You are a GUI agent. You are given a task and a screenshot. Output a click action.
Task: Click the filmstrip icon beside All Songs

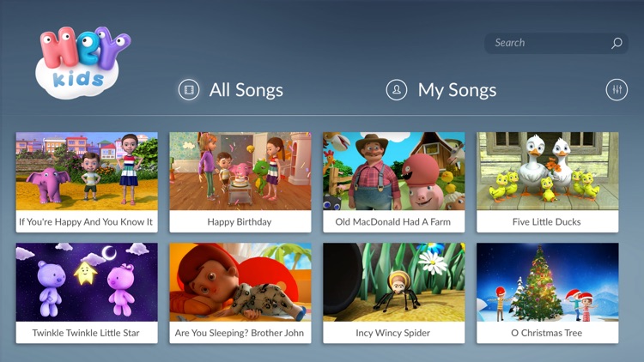pyautogui.click(x=189, y=89)
